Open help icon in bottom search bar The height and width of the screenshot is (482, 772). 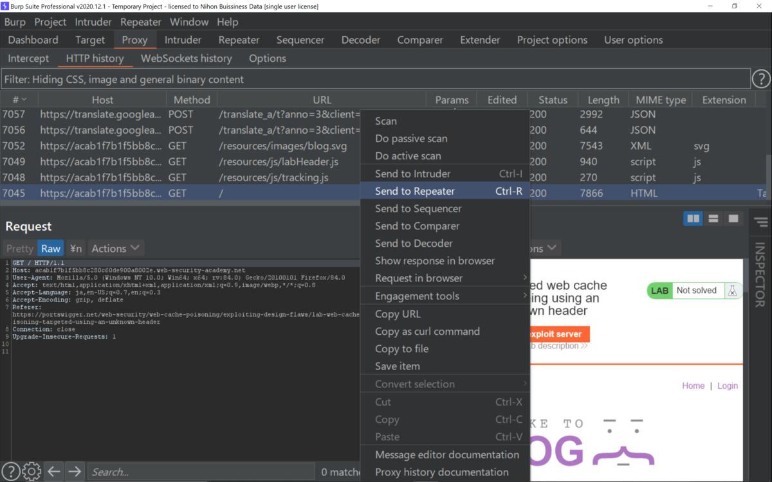(x=10, y=471)
